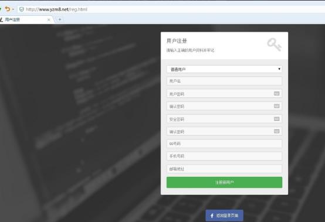Viewport: 325px width, 222px height.
Task: Click keyboard icon in 用户密码 field
Action: tap(276, 94)
